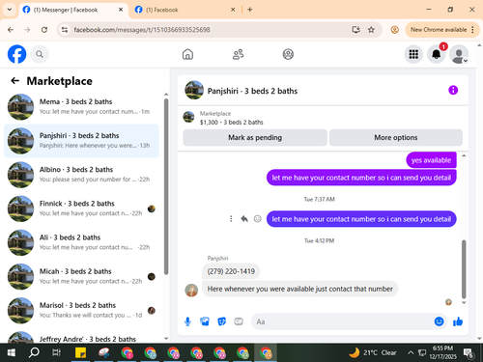This screenshot has width=483, height=362.
Task: Click the 'yes available' sent message
Action: click(431, 160)
